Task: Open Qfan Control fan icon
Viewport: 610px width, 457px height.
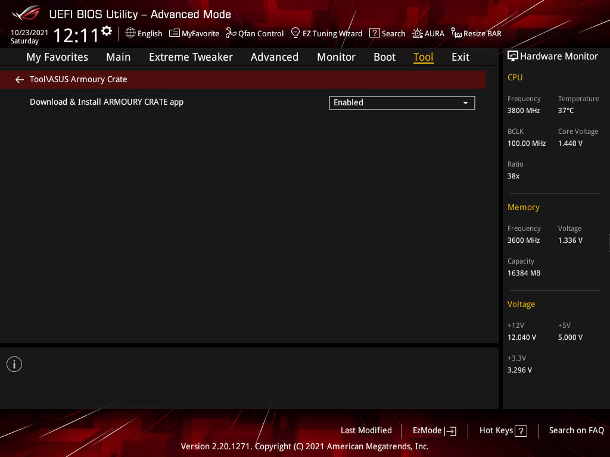Action: click(231, 33)
